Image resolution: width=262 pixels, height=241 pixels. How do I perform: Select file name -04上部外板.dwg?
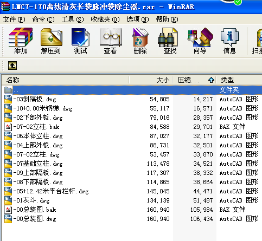pos(38,145)
